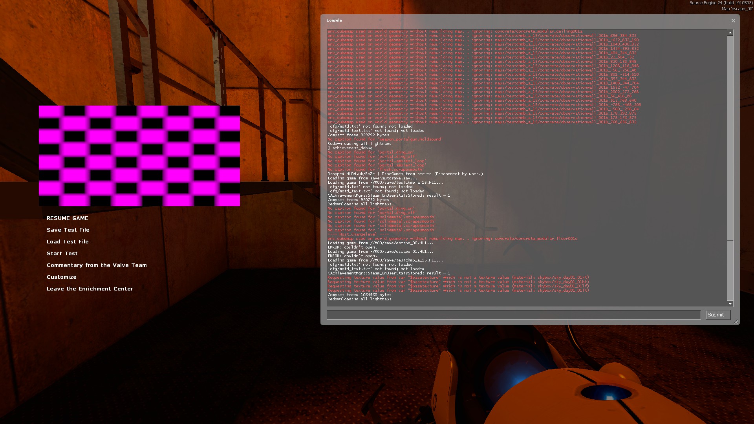
Task: Click the sky_day01_01ft texture error line
Action: pos(458,291)
